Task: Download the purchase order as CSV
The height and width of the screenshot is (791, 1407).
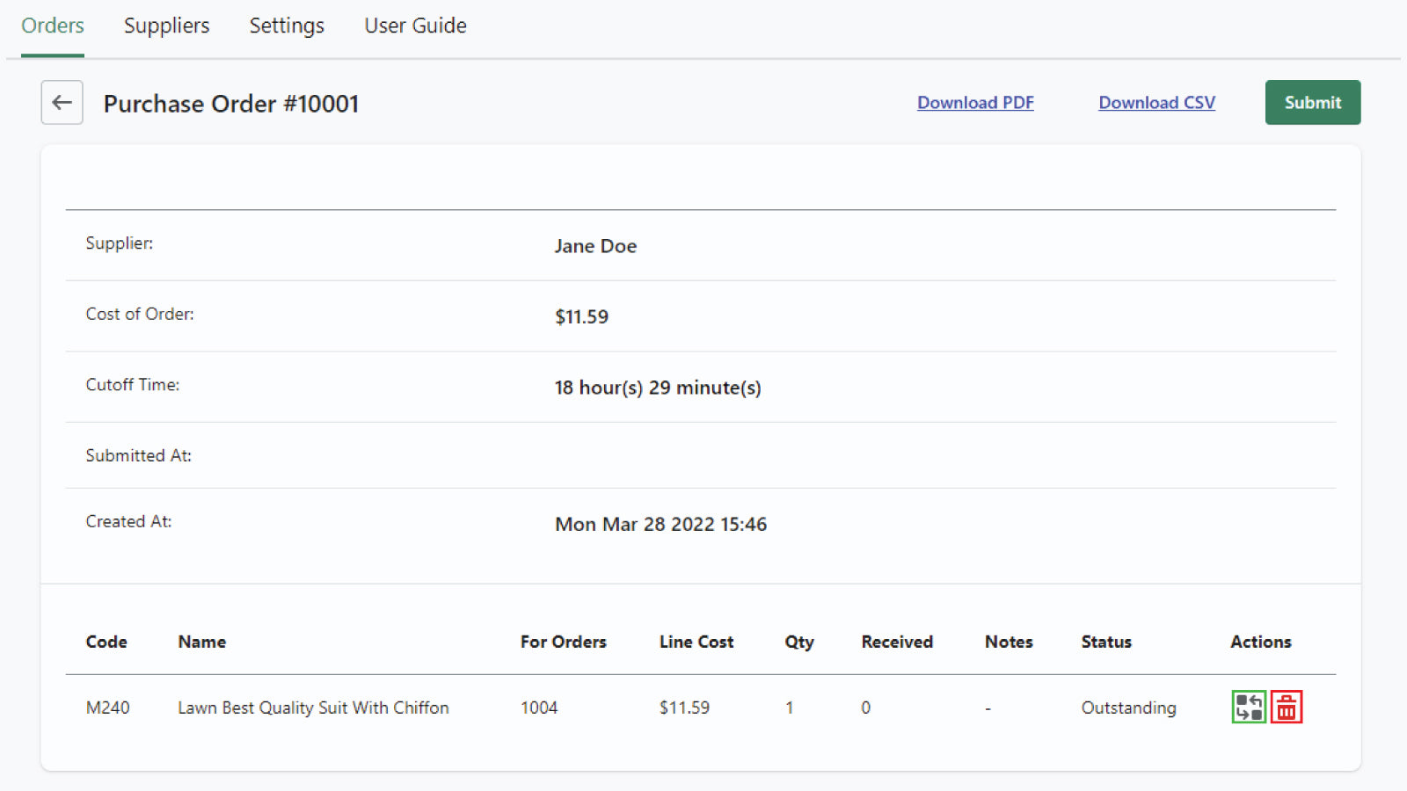Action: (1156, 102)
